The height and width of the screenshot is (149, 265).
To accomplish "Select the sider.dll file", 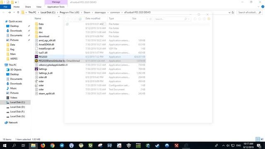I will 43,77.
